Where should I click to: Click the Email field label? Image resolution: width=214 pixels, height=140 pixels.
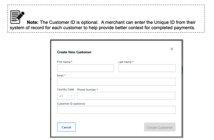point(61,76)
